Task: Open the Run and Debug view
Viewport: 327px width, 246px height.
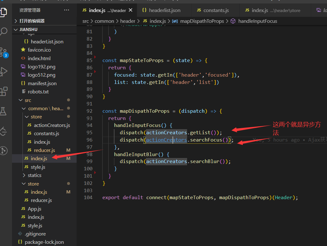Action: (x=3, y=72)
